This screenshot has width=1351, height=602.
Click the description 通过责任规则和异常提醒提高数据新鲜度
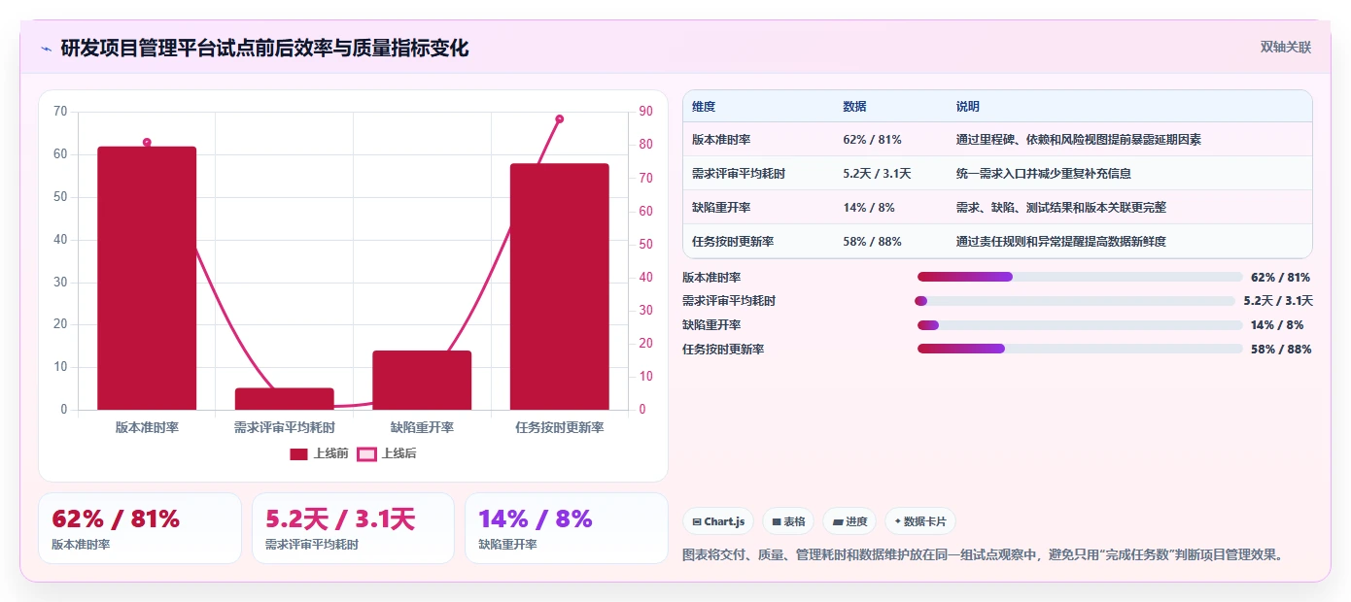tap(1061, 242)
